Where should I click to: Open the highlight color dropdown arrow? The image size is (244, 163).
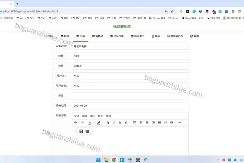coord(103,123)
